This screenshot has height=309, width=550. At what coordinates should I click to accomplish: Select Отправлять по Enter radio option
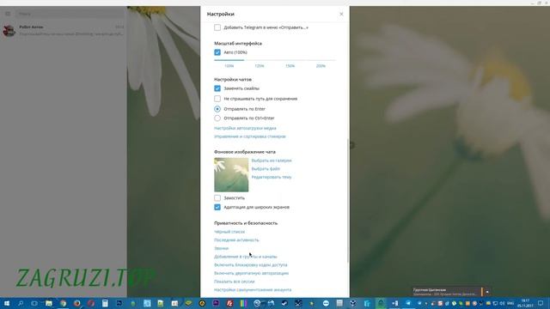click(x=217, y=109)
